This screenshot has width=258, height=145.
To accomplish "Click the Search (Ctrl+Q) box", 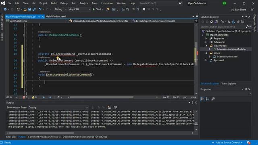I will pyautogui.click(x=160, y=3).
